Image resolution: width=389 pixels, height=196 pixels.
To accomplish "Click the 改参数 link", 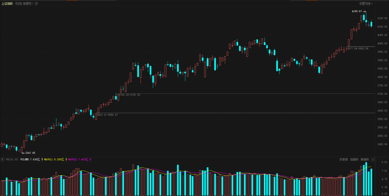I will coord(343,160).
